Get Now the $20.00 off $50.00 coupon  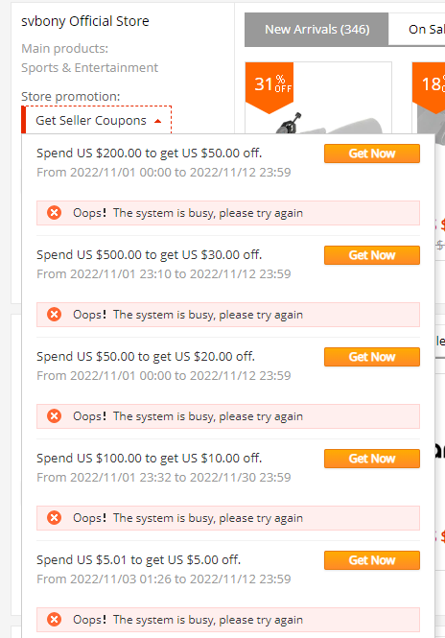coord(372,357)
